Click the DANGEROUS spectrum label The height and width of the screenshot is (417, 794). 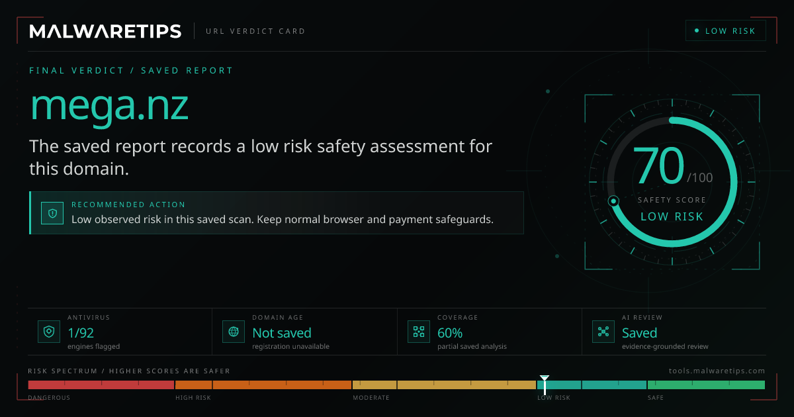point(49,398)
